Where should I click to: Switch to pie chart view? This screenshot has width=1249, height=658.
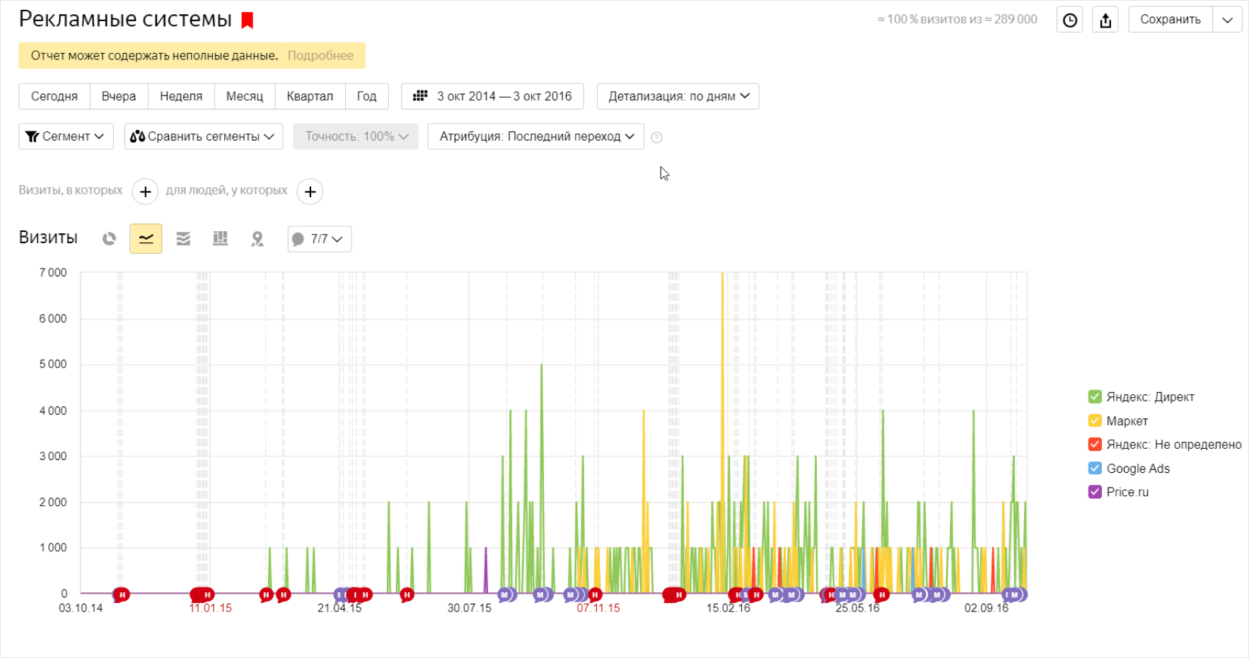pyautogui.click(x=109, y=239)
